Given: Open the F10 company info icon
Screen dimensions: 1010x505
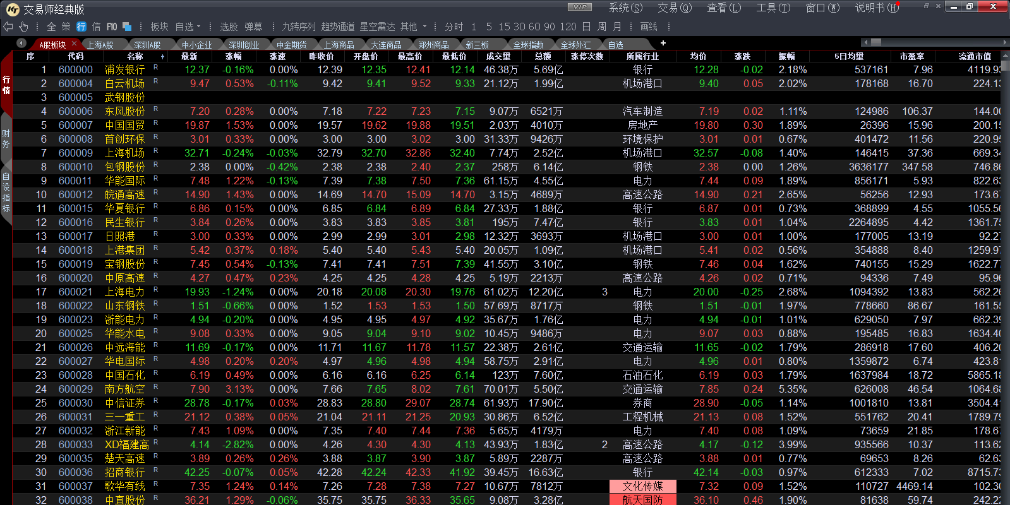Looking at the screenshot, I should [111, 27].
